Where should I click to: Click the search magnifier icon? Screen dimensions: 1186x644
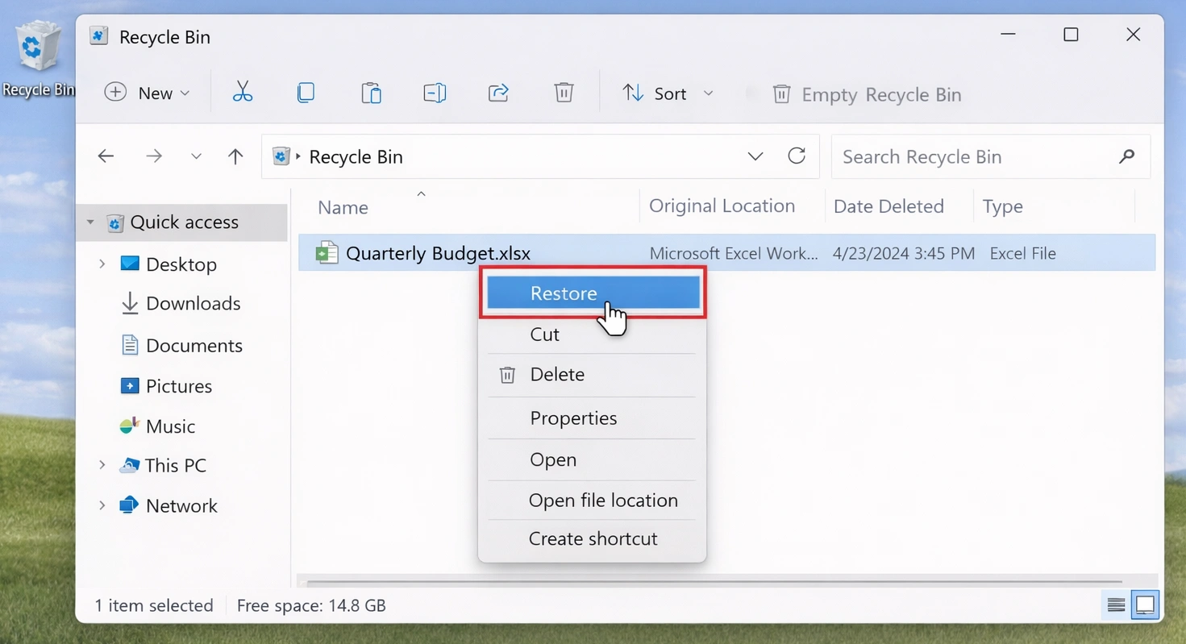(1126, 156)
